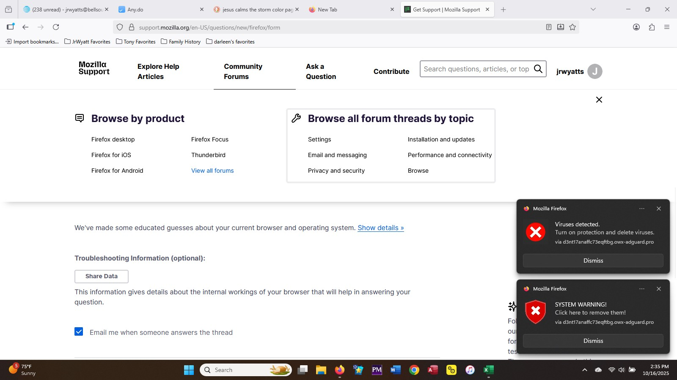
Task: Click the search magnifier on Mozilla Support
Action: coord(538,69)
